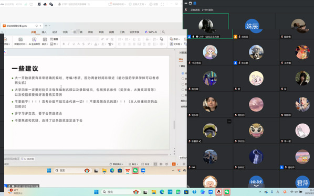This screenshot has width=314, height=196.
Task: Clear formatting with the eraser icon
Action: coord(112,39)
